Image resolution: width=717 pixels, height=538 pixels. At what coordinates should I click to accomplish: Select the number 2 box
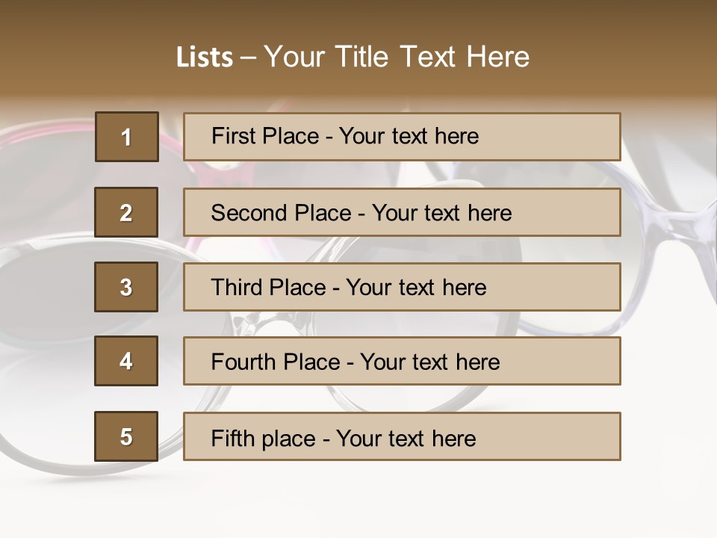126,212
